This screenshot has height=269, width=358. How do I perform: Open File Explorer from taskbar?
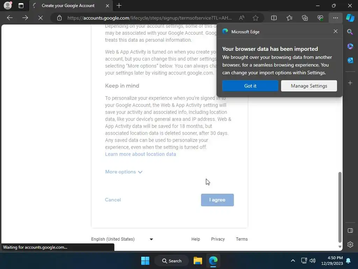point(198,261)
